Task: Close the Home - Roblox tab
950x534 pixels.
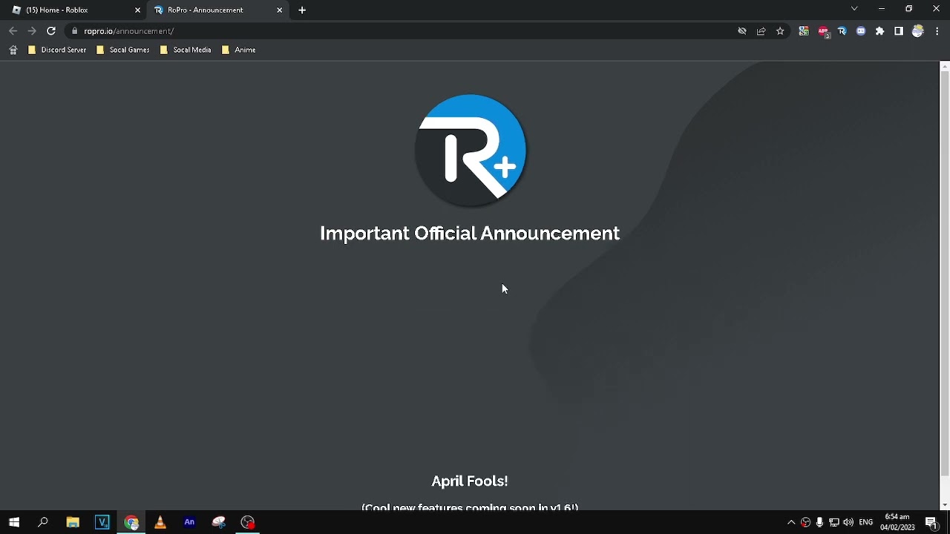Action: coord(137,10)
